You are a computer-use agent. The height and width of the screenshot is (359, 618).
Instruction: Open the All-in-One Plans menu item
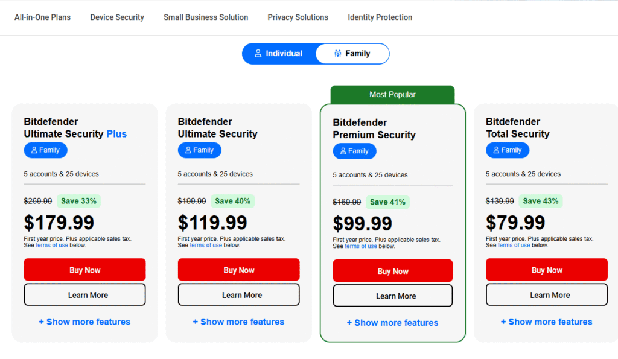click(x=43, y=17)
